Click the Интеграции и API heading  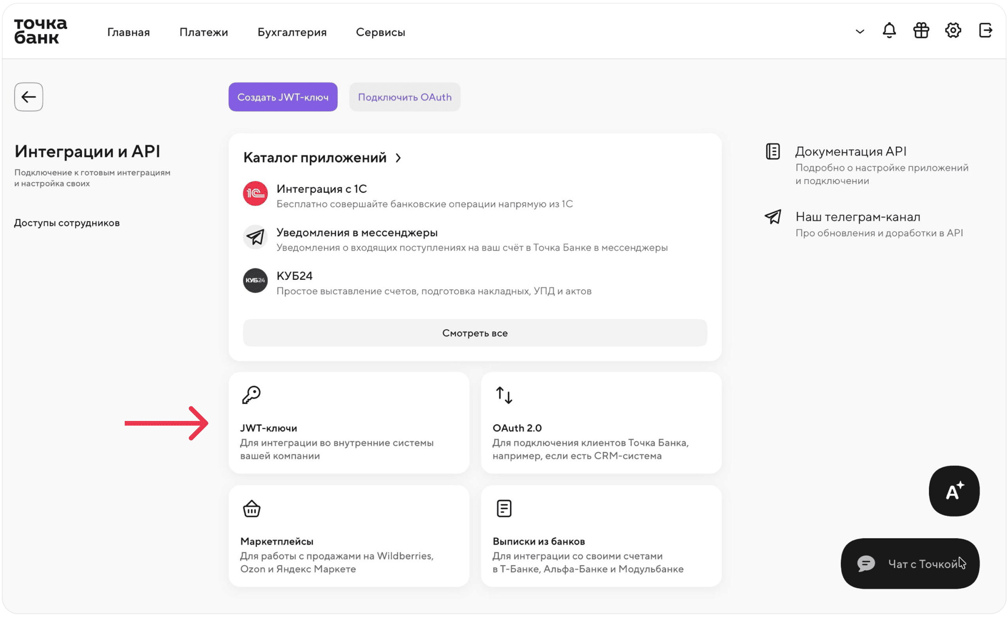(x=87, y=151)
